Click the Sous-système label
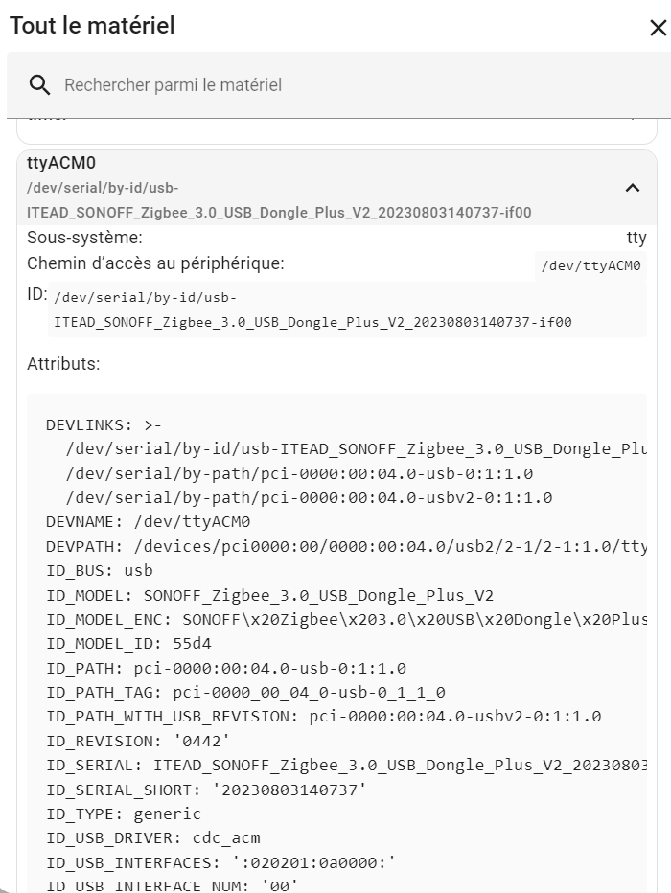This screenshot has width=671, height=893. click(x=85, y=238)
